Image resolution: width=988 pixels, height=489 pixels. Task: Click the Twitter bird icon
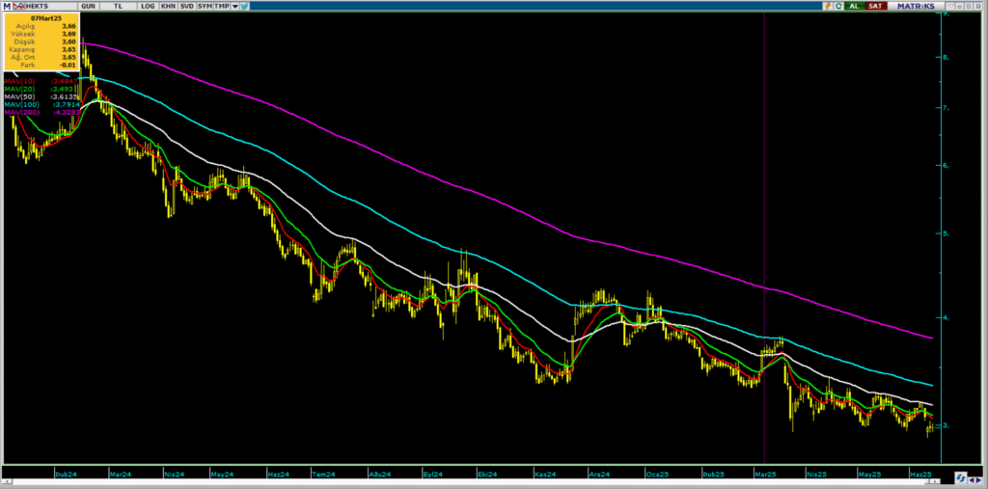244,7
